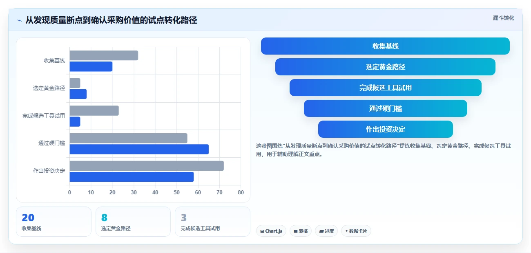
Task: Click the title 从发现质量断点到确认采购价值的试点转化路径
Action: [x=111, y=20]
